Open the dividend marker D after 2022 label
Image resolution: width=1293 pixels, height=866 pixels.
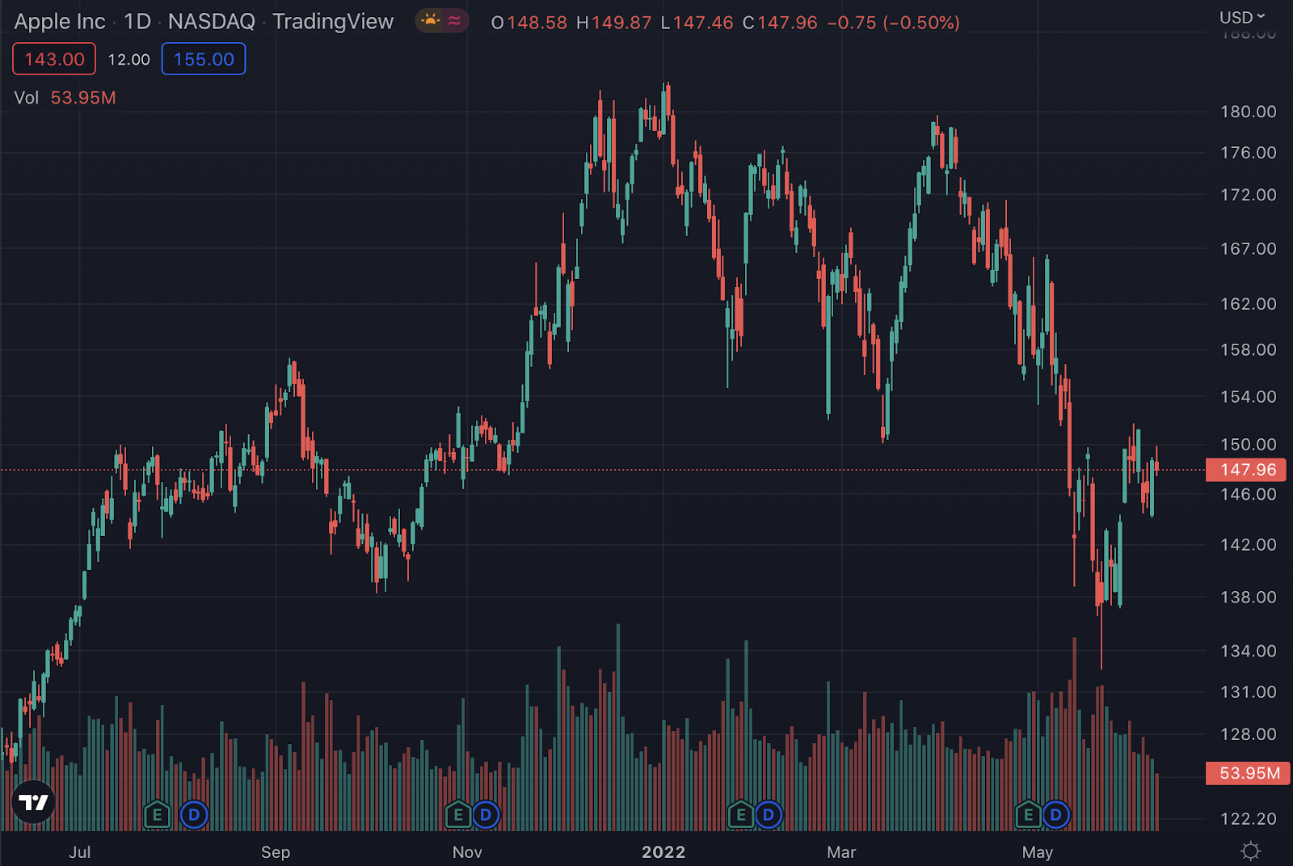pos(769,815)
